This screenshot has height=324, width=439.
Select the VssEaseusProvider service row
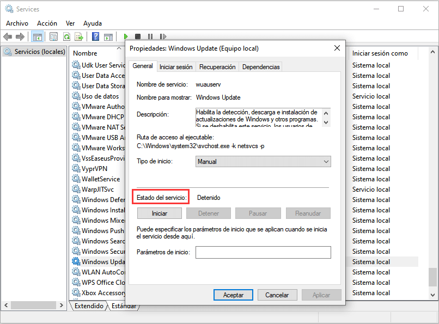point(98,158)
